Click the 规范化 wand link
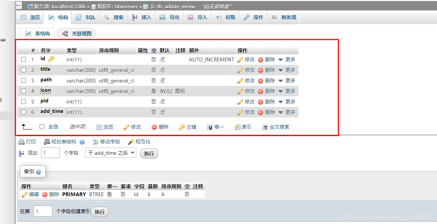The image size is (437, 224). point(139,142)
